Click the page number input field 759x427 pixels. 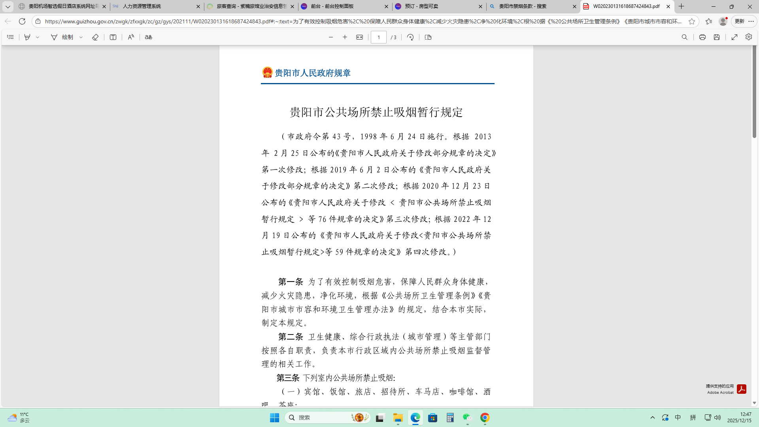378,37
